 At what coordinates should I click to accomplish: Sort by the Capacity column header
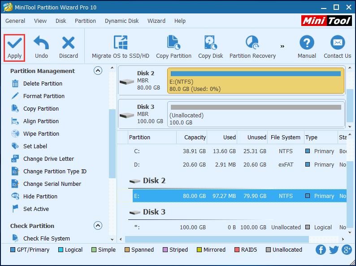click(191, 137)
